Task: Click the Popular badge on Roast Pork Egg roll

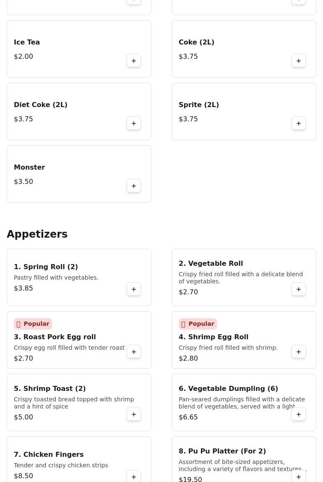Action: pos(33,324)
